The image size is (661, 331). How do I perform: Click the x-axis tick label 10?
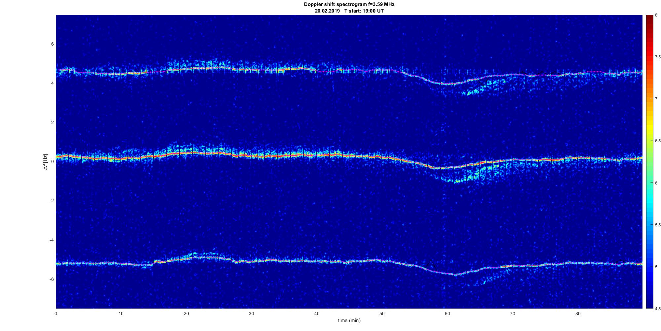point(121,314)
